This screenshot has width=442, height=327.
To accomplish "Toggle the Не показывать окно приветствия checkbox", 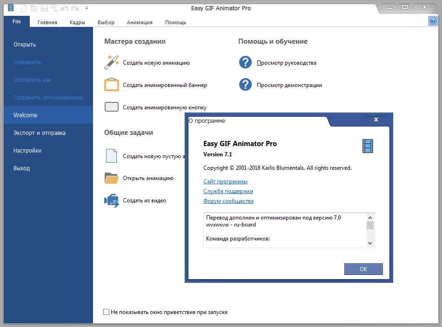I will (106, 312).
